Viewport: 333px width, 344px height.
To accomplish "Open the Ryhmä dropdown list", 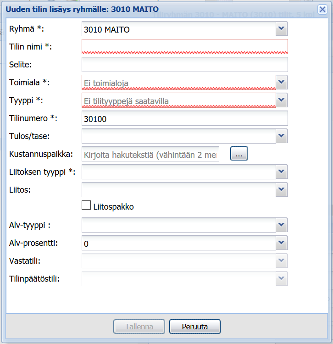I will 282,30.
